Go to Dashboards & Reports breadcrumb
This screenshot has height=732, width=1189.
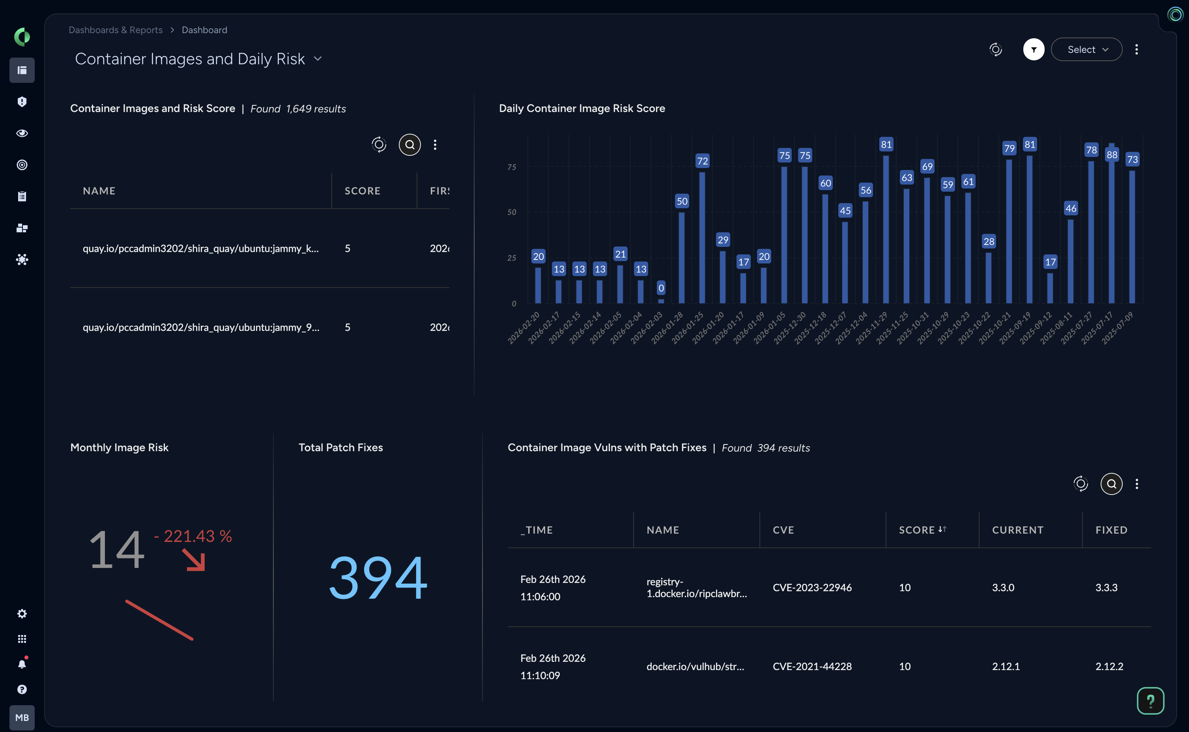(115, 30)
